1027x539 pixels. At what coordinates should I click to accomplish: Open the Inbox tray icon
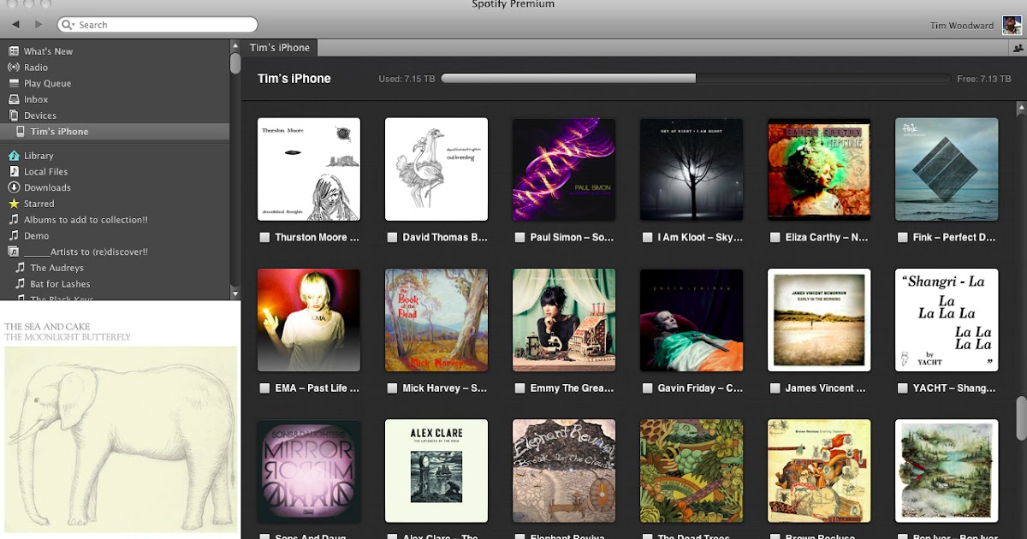pyautogui.click(x=14, y=99)
